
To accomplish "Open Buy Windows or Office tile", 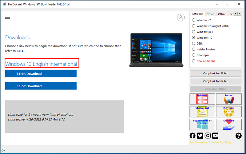I will 202,124.
